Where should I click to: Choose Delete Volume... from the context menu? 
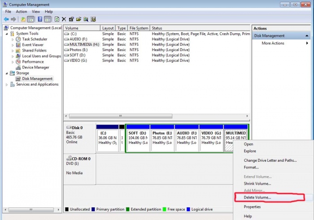tap(257, 197)
